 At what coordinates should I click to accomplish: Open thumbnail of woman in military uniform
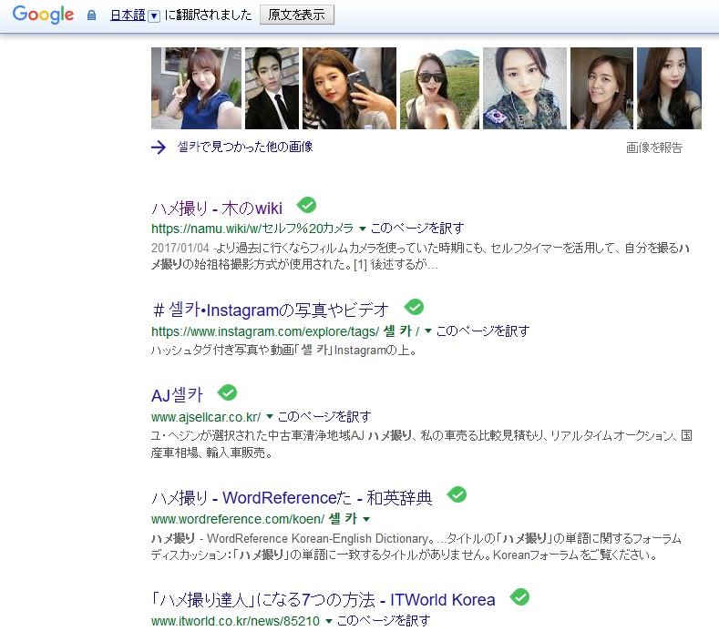point(525,88)
